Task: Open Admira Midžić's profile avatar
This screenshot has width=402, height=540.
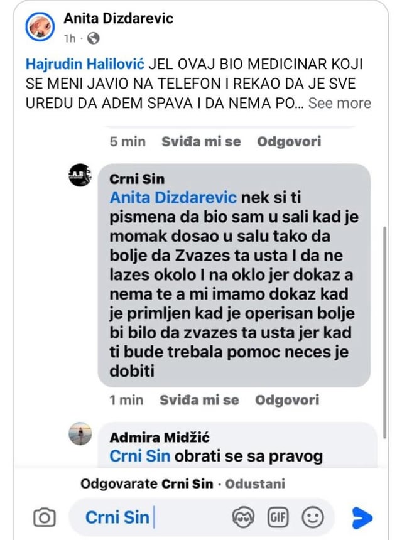Action: coord(80,434)
